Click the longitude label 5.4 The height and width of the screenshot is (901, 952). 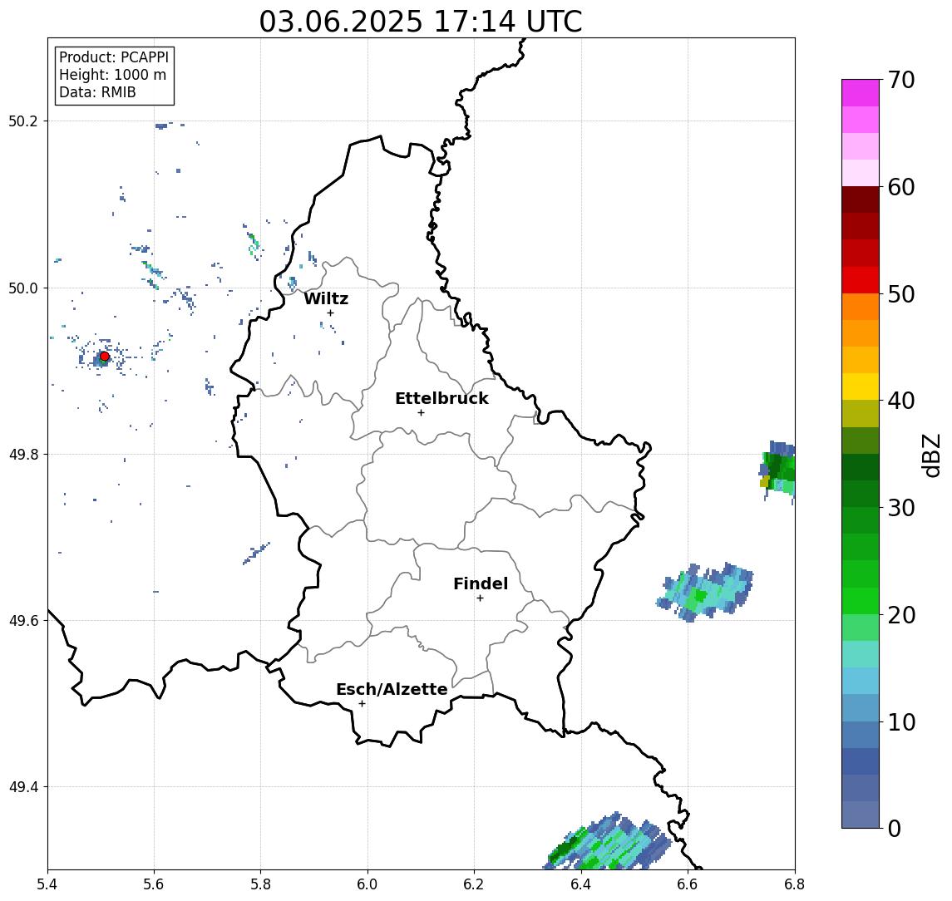[x=47, y=884]
